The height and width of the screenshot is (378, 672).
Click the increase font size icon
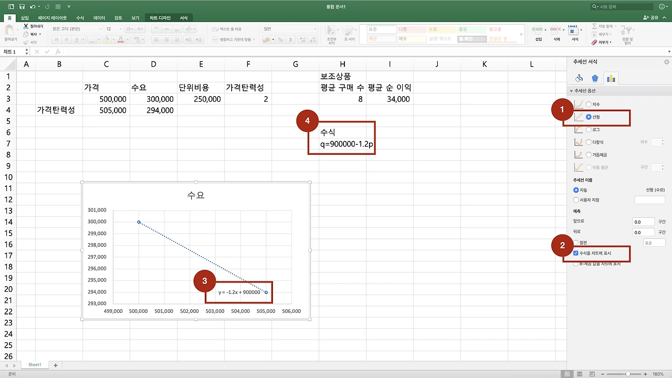point(129,29)
